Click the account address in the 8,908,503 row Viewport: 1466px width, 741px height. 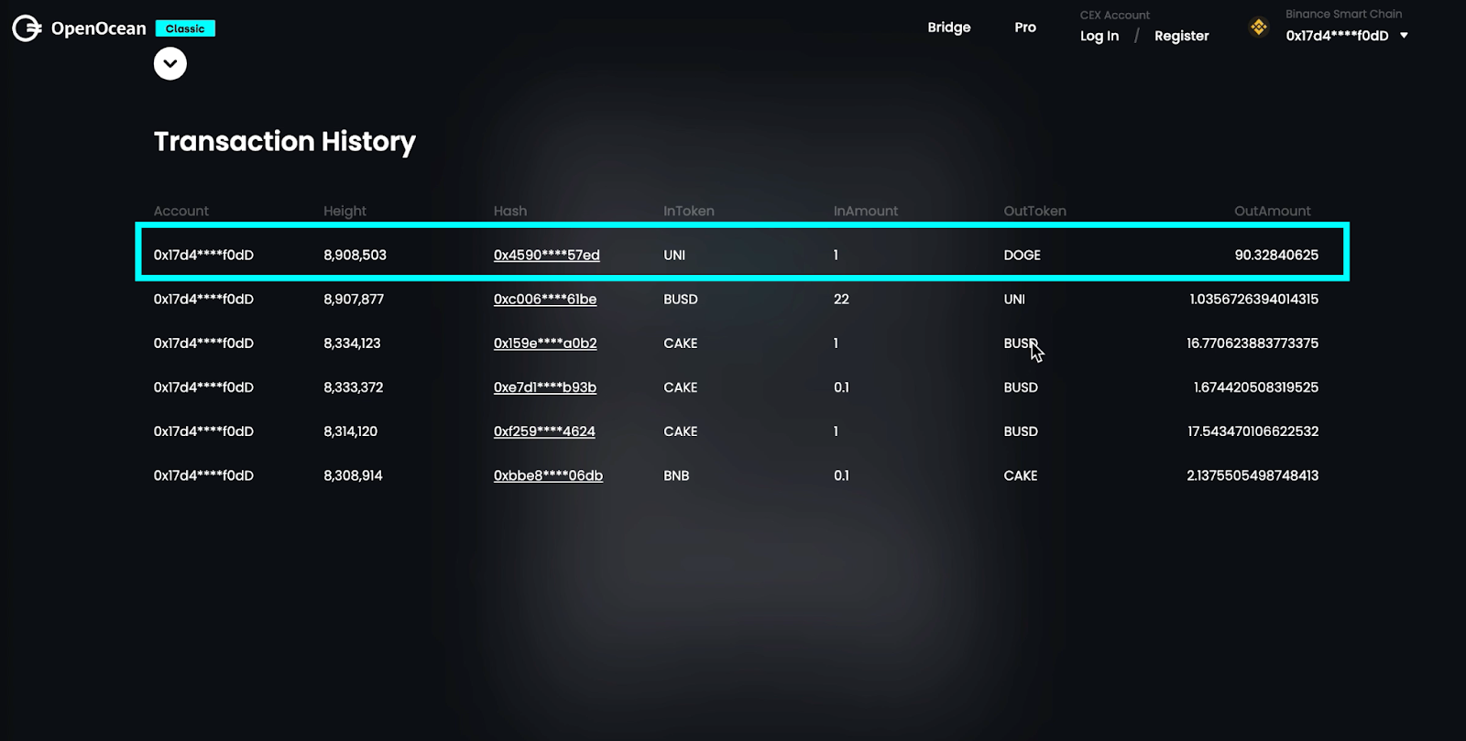(203, 255)
